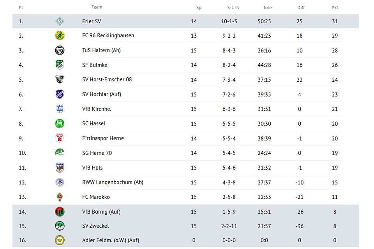Go to SG Herne 70 team page
Image resolution: width=374 pixels, height=249 pixels.
coord(97,153)
